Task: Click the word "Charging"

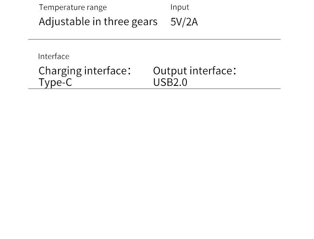Action: tap(60, 71)
